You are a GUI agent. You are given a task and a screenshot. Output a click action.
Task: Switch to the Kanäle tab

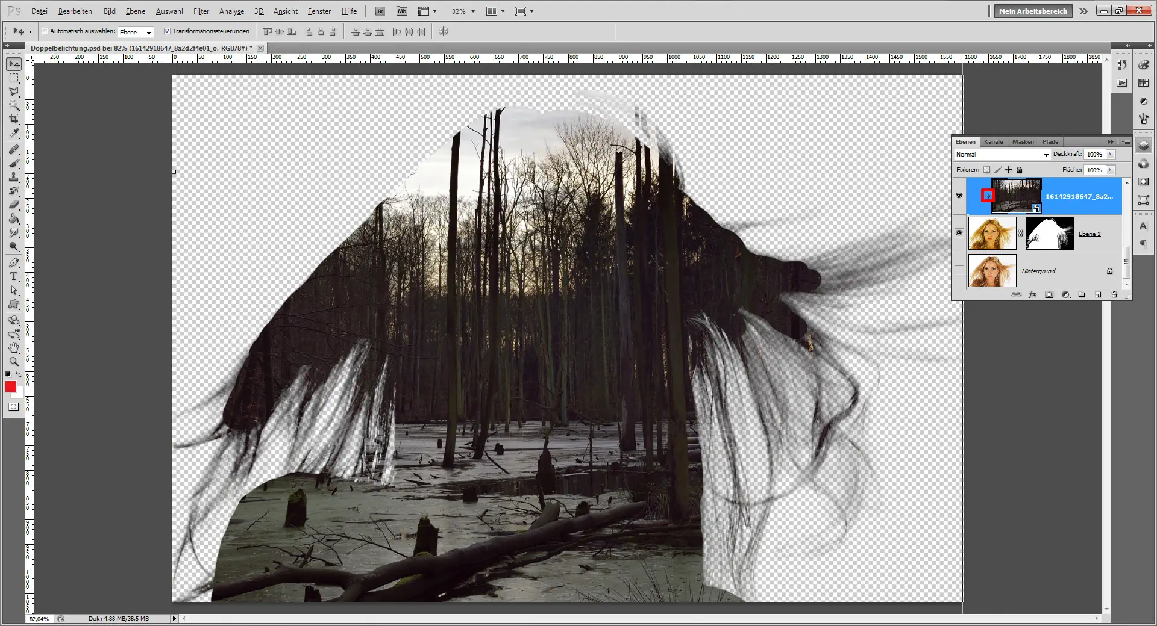tap(993, 141)
